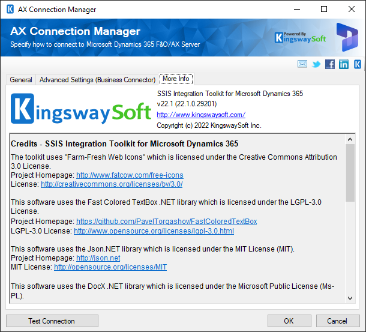
Task: Open the Twitter bird icon
Action: coord(316,64)
